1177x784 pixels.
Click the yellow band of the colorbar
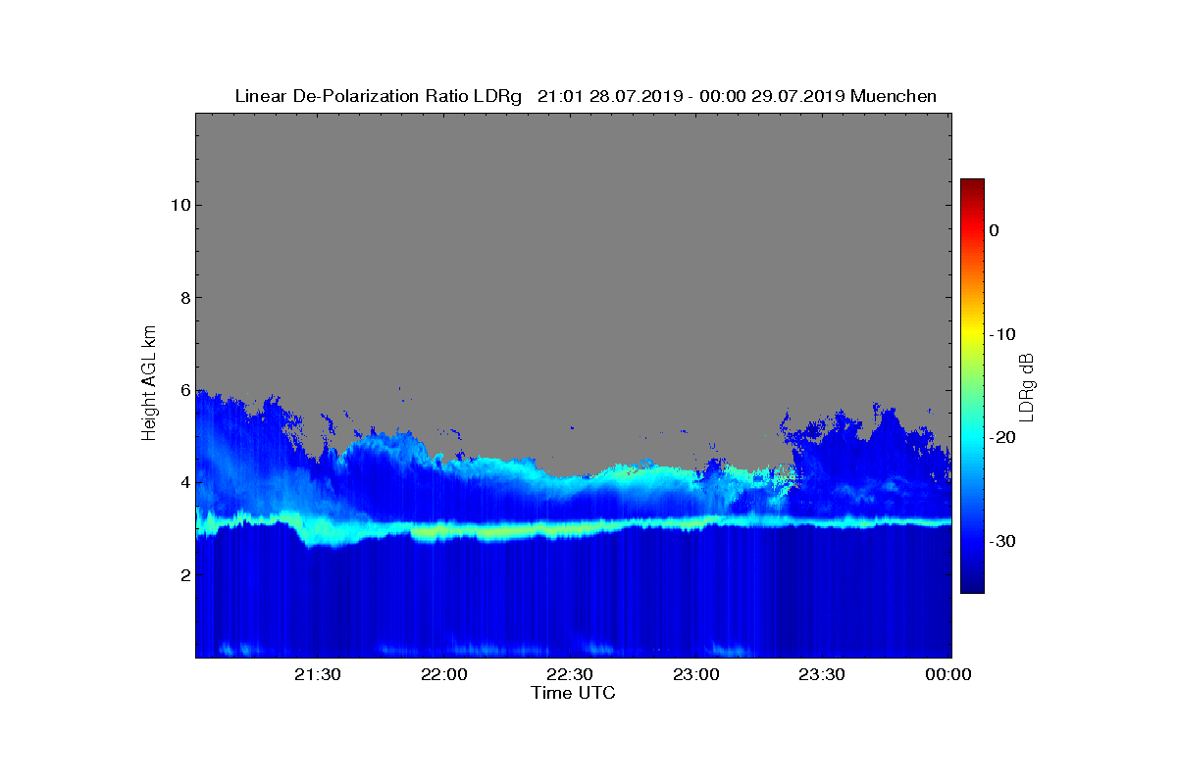click(x=972, y=334)
